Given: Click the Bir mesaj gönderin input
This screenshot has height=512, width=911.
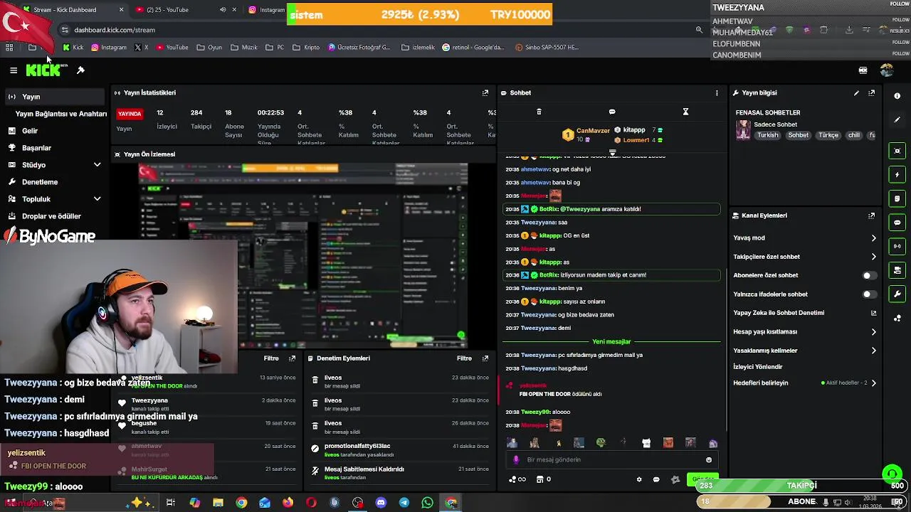Looking at the screenshot, I should 612,459.
